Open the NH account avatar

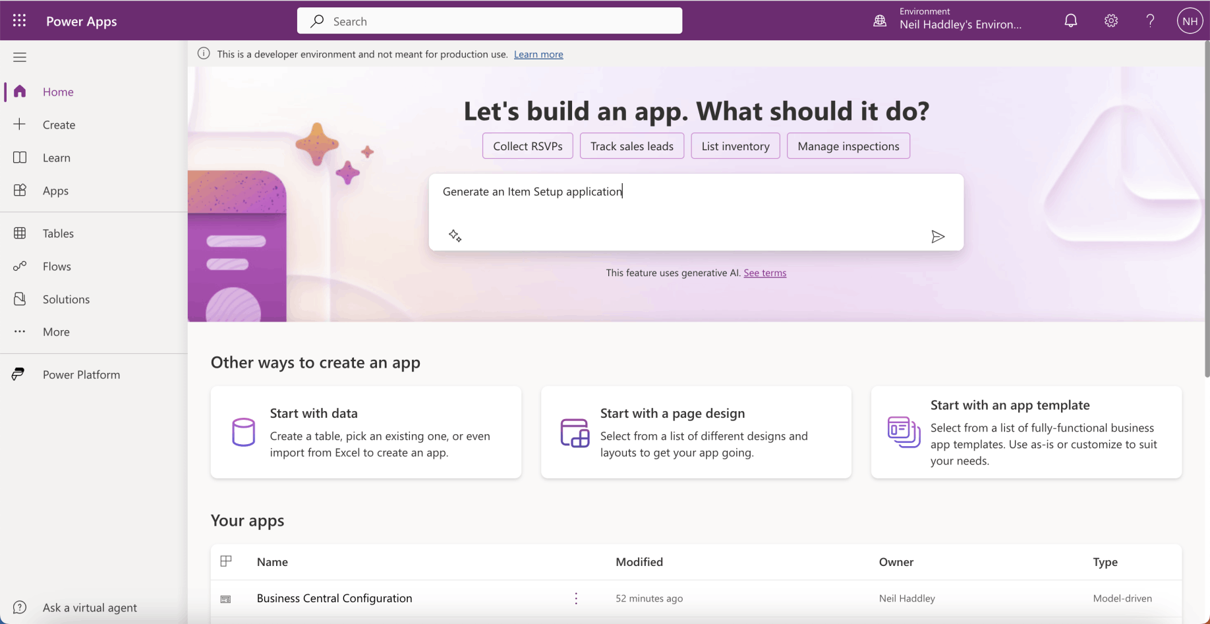pyautogui.click(x=1190, y=21)
